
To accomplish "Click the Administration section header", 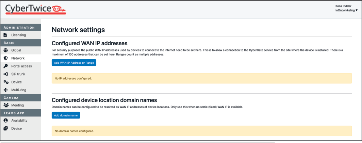I will [x=20, y=28].
